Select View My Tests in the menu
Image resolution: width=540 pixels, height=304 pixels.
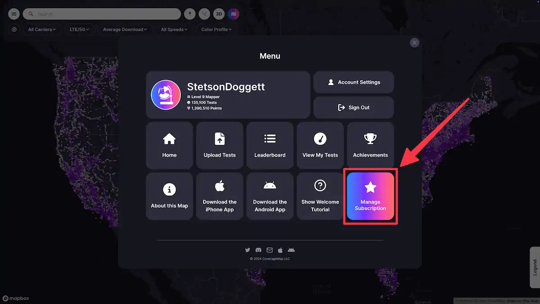pyautogui.click(x=320, y=145)
